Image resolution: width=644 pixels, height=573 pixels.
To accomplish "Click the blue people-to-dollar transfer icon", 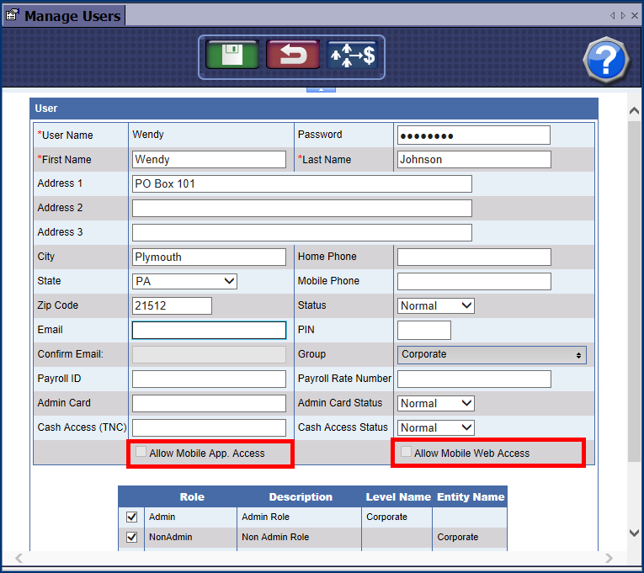I will pyautogui.click(x=352, y=56).
